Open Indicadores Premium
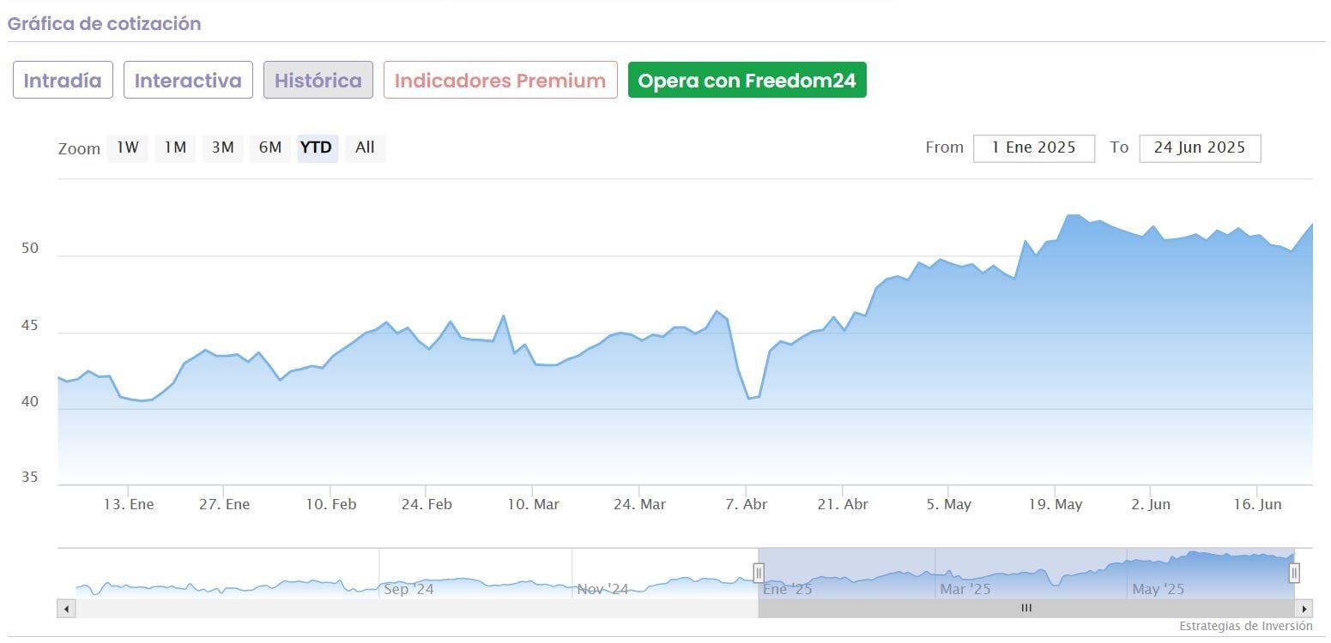Image resolution: width=1331 pixels, height=643 pixels. (x=500, y=81)
